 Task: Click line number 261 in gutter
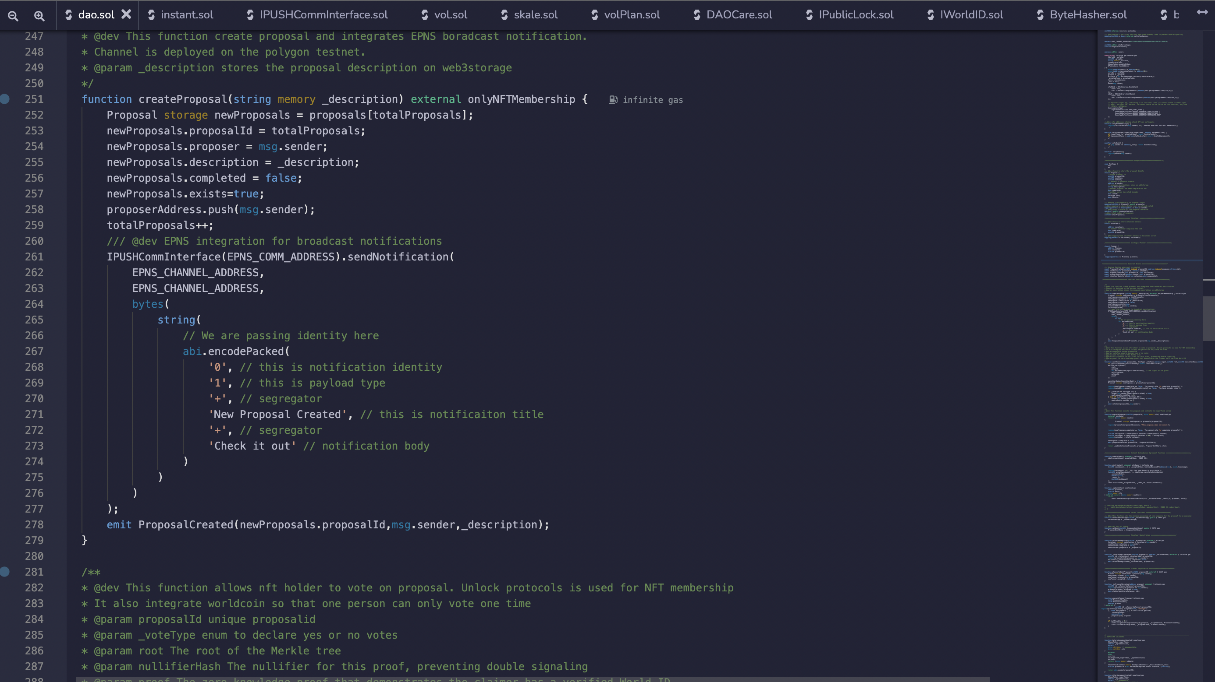click(34, 257)
